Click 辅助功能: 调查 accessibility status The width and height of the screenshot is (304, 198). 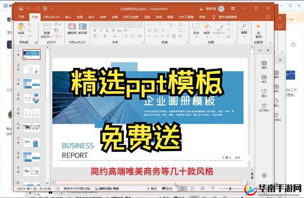point(107,188)
